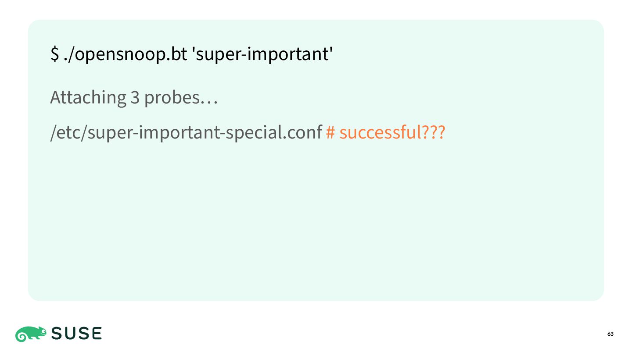632x355 pixels.
Task: Click the word probes…
Action: pos(181,98)
